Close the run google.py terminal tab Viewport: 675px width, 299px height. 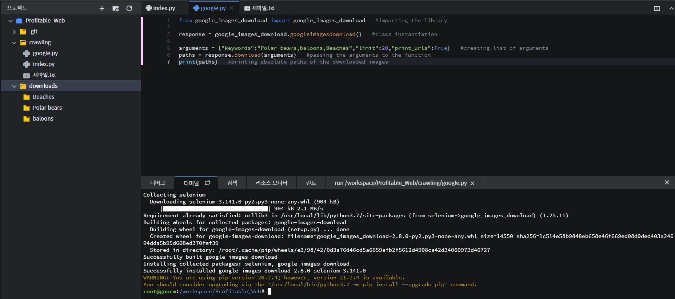pos(472,183)
